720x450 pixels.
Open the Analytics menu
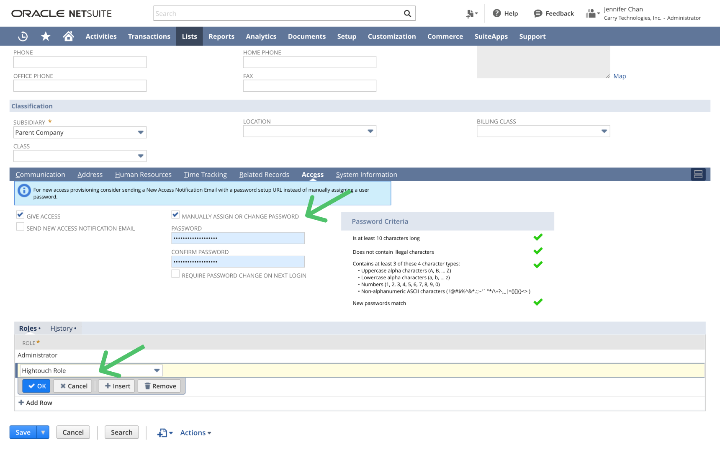261,36
